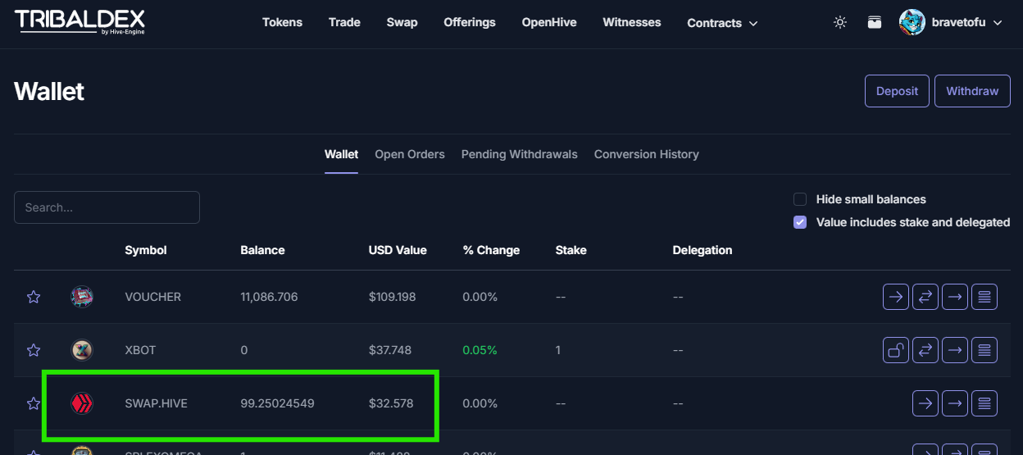
Task: Sort by the Balance column header
Action: click(x=262, y=250)
